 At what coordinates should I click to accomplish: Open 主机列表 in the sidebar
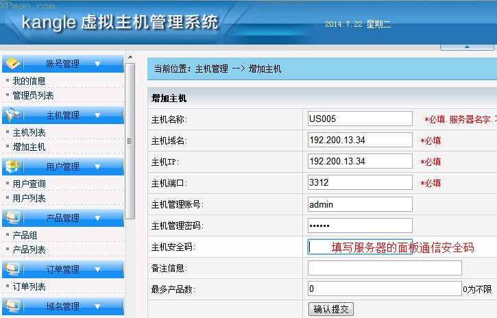pyautogui.click(x=29, y=132)
